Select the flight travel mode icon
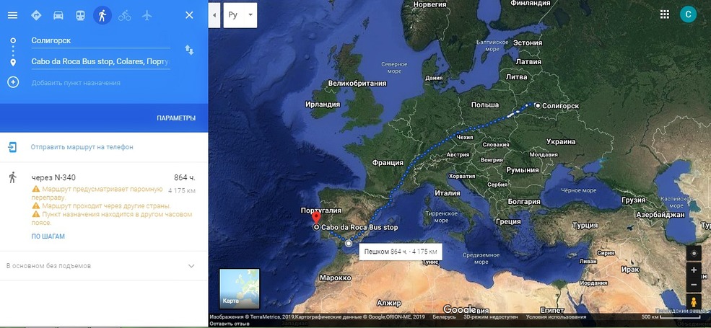 147,15
